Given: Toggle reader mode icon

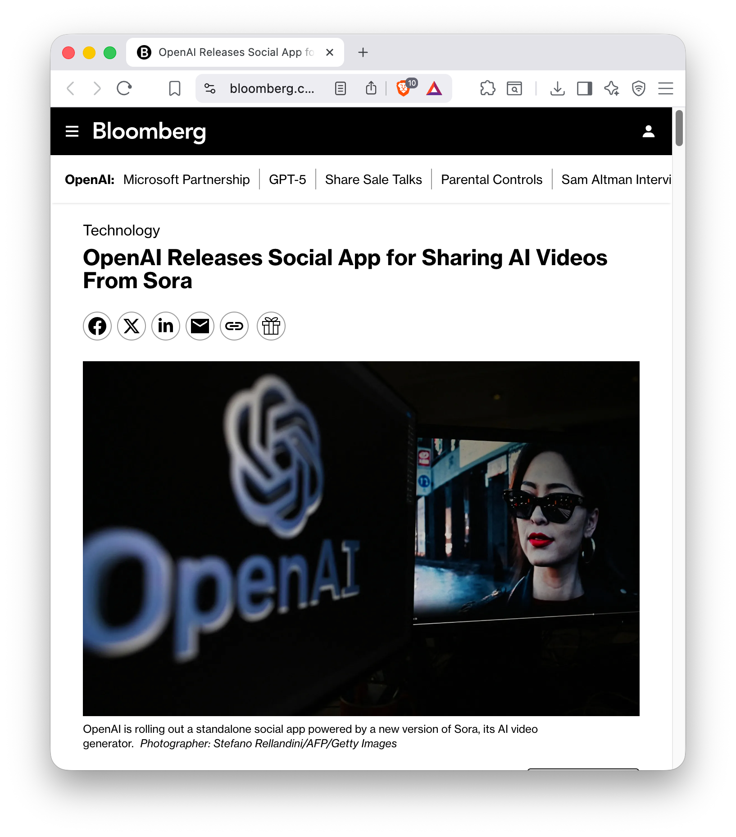Looking at the screenshot, I should (341, 88).
